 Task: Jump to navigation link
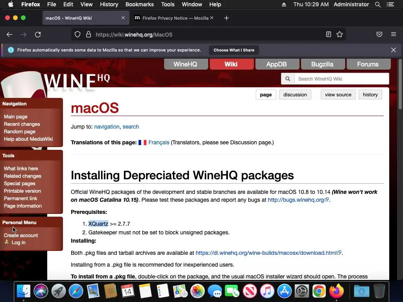[x=107, y=127]
